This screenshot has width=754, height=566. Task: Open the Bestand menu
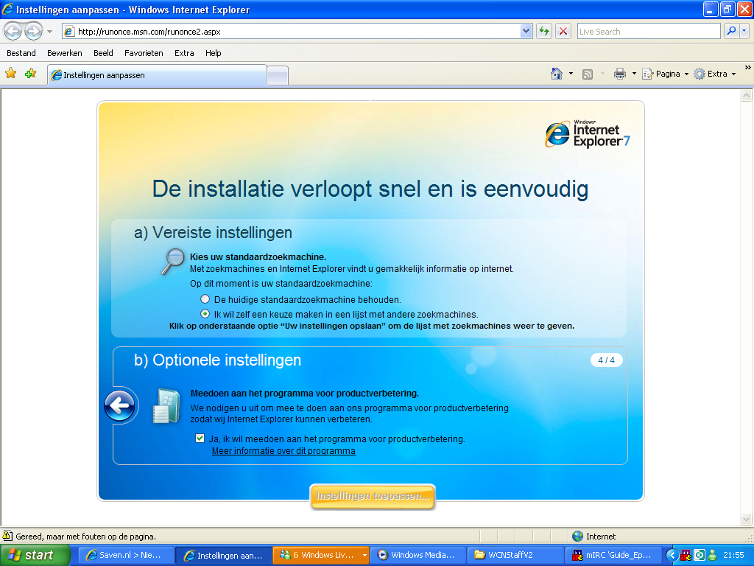pos(21,53)
